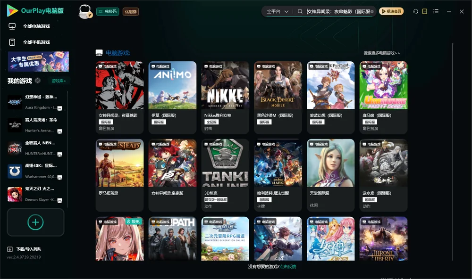Click the 限免 badge on the anime girl card
This screenshot has height=279, width=472.
pyautogui.click(x=133, y=222)
